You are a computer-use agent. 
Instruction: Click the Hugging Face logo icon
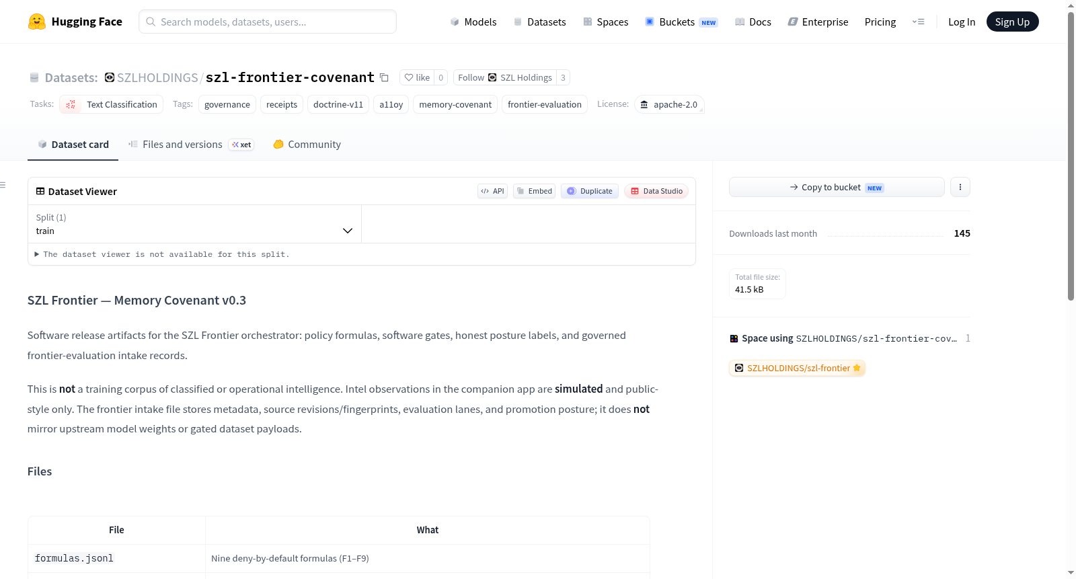point(37,22)
